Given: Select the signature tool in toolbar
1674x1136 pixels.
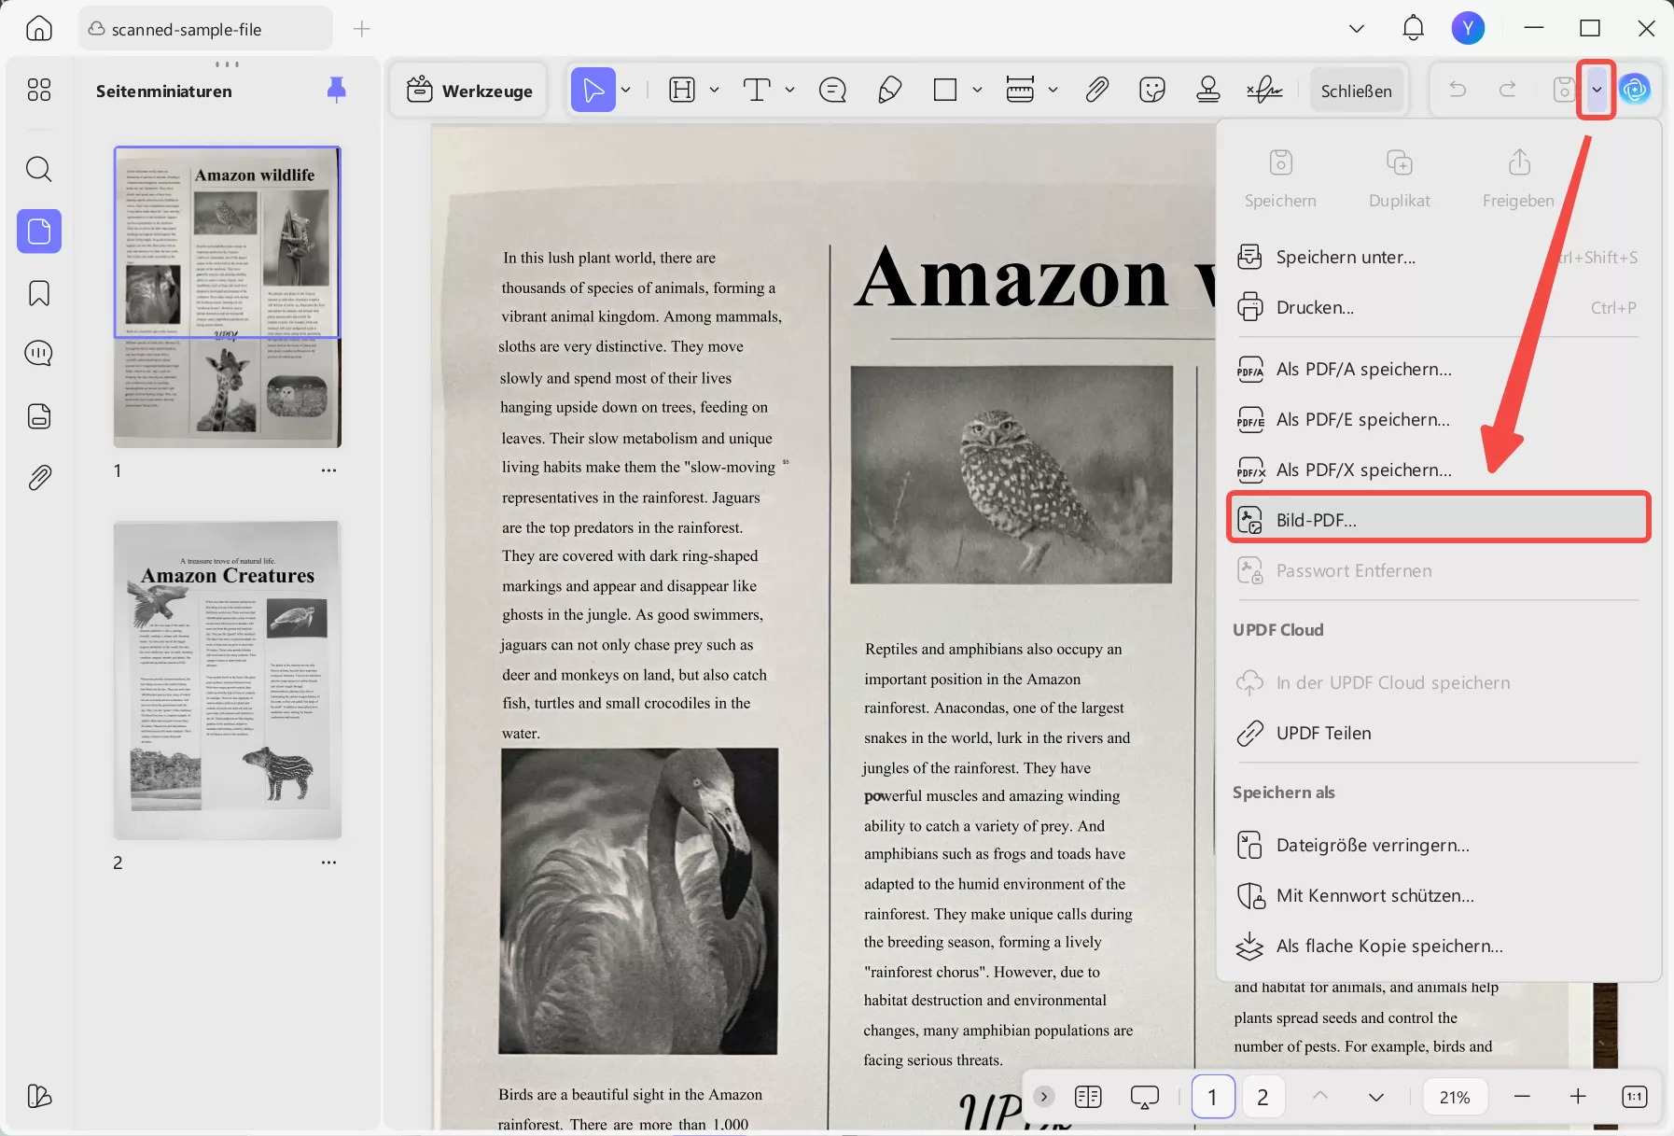Looking at the screenshot, I should point(1264,90).
